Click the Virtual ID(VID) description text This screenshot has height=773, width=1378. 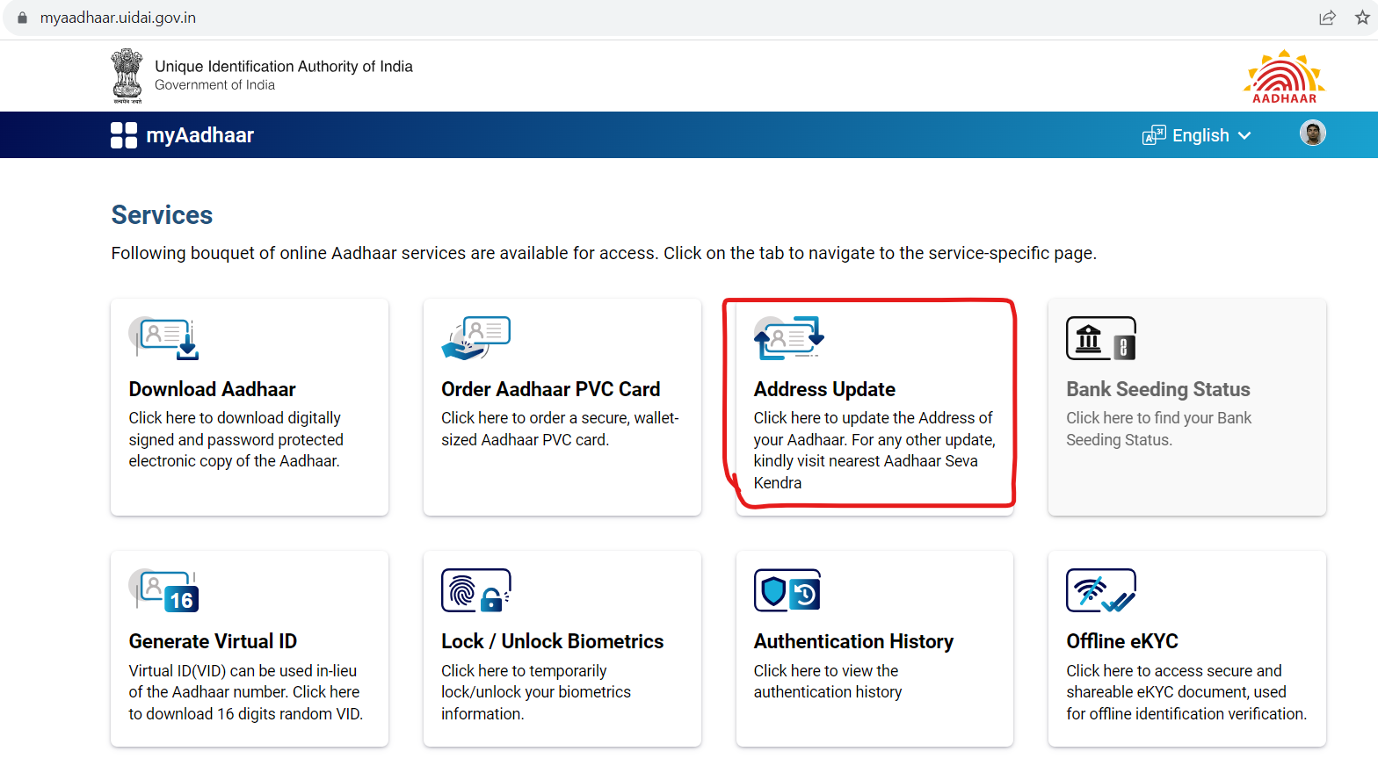[245, 692]
